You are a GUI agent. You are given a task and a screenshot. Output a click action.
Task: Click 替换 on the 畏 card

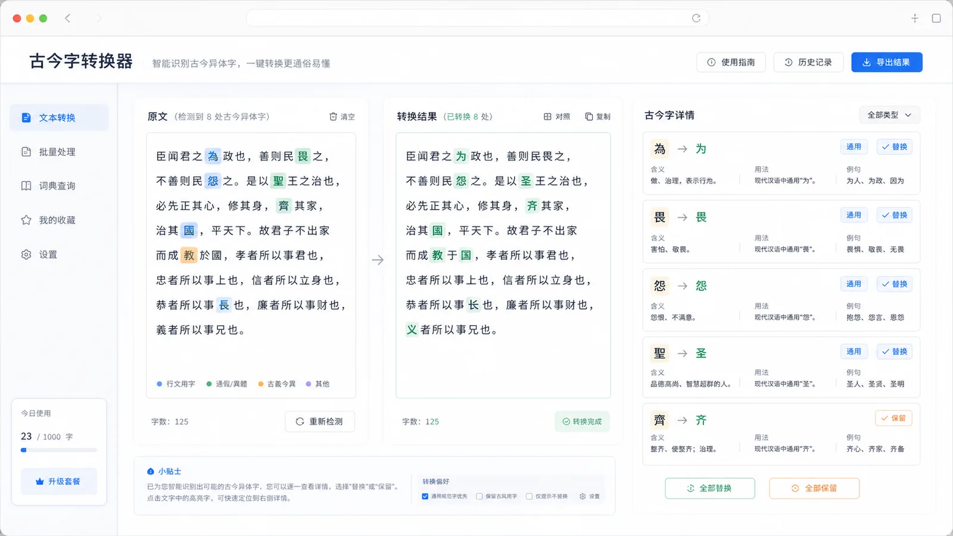[894, 215]
